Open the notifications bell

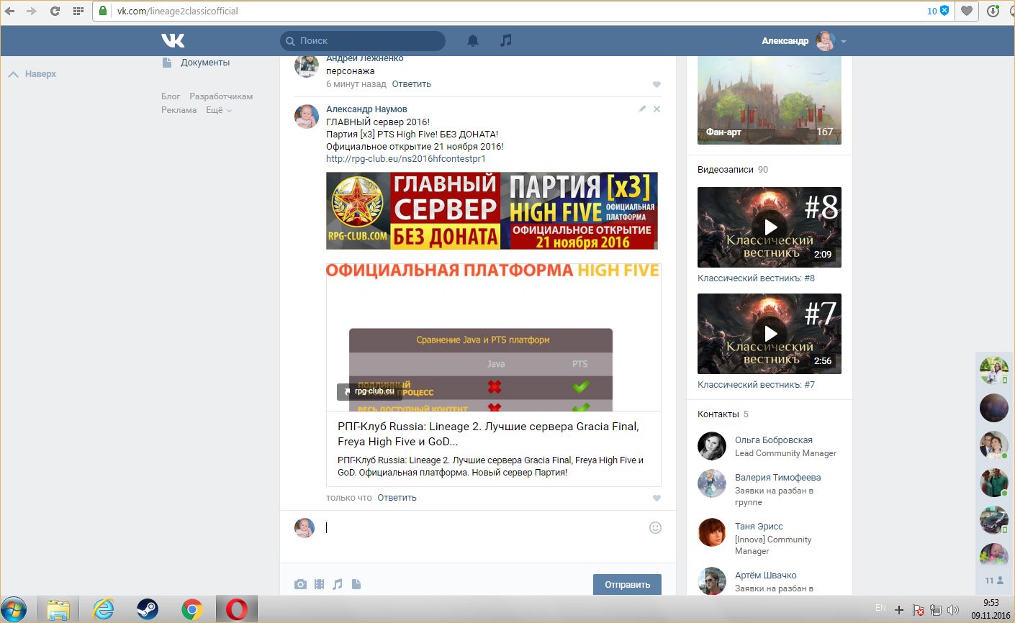(x=473, y=41)
